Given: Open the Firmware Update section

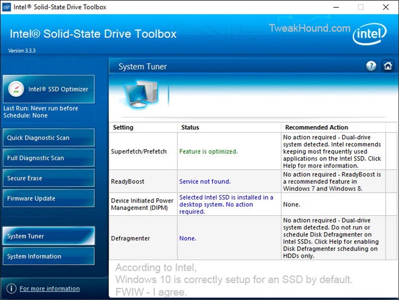Looking at the screenshot, I should click(x=49, y=198).
